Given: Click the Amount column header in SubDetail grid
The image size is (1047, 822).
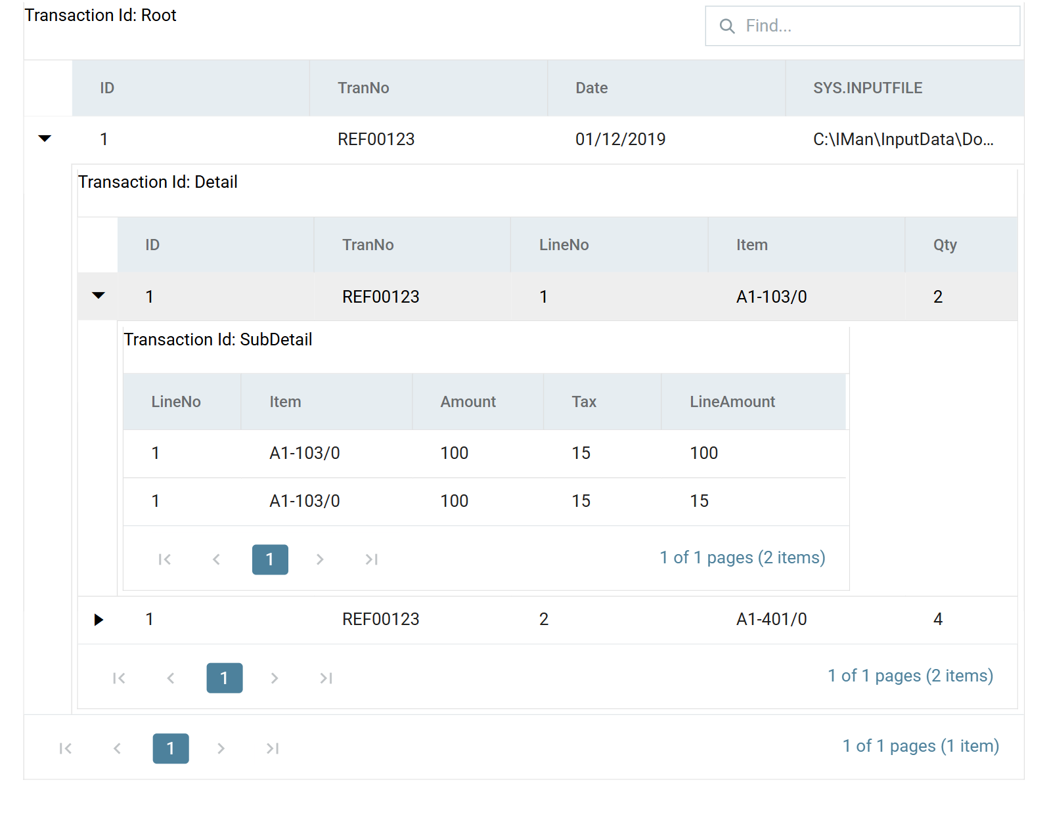Looking at the screenshot, I should coord(478,402).
